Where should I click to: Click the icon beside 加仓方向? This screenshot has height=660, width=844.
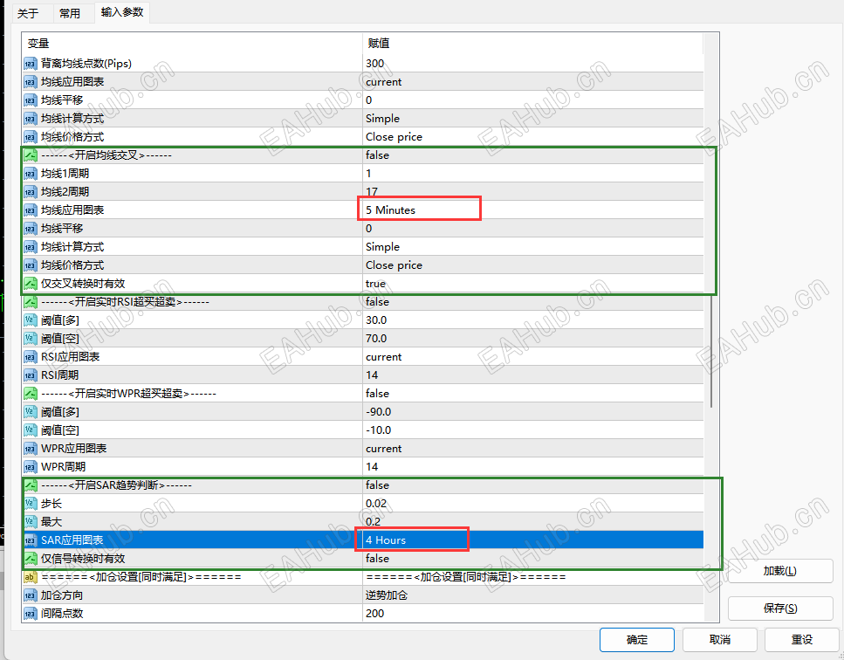[x=31, y=595]
